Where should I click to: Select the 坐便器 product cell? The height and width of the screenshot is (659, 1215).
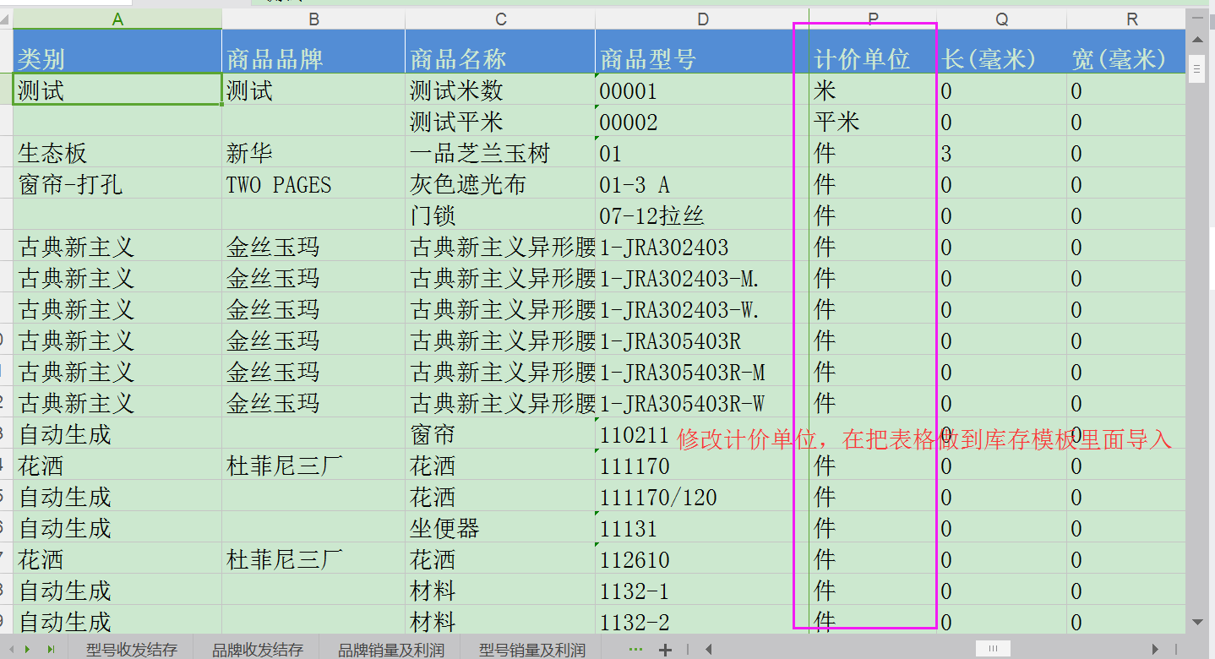[500, 527]
